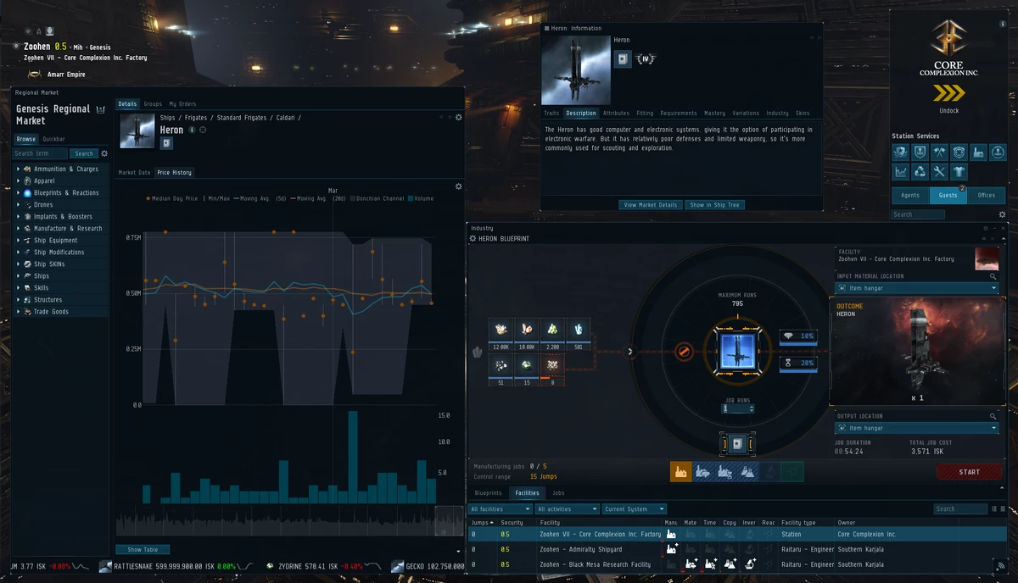Open the Fitting service with crossed tools icon
Viewport: 1018px width, 583px height.
coord(939,171)
